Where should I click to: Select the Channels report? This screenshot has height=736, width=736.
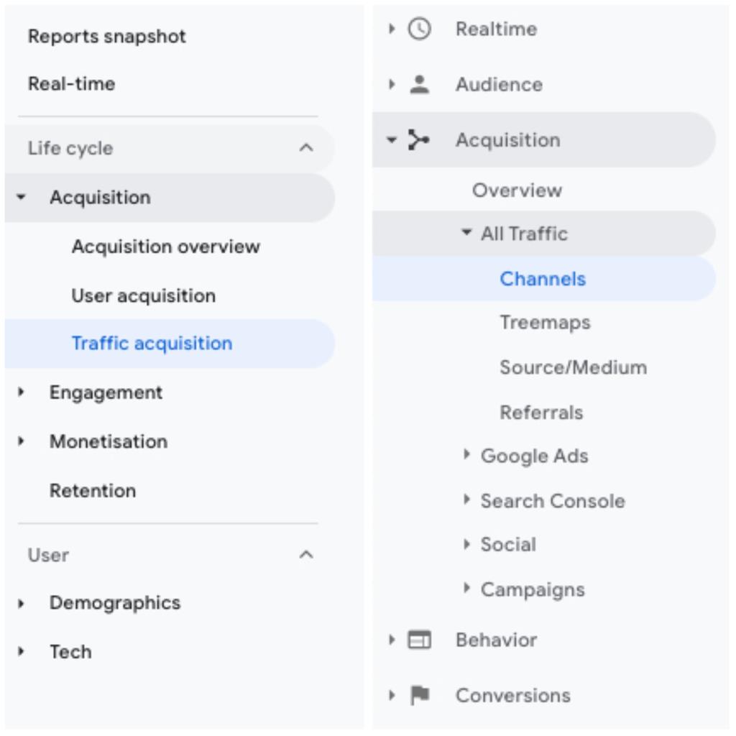544,279
